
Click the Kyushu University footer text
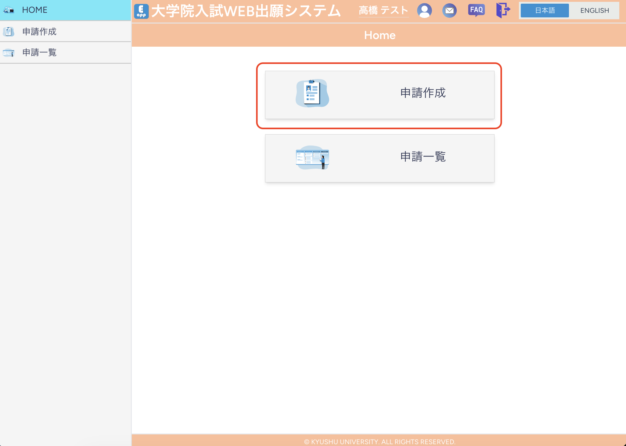pos(379,441)
